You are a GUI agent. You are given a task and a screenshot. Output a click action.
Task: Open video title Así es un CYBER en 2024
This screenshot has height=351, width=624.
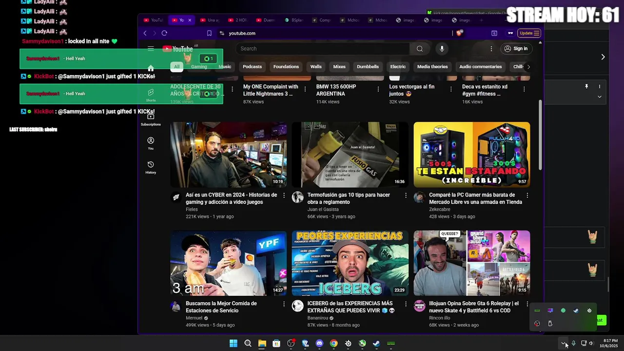pos(231,198)
